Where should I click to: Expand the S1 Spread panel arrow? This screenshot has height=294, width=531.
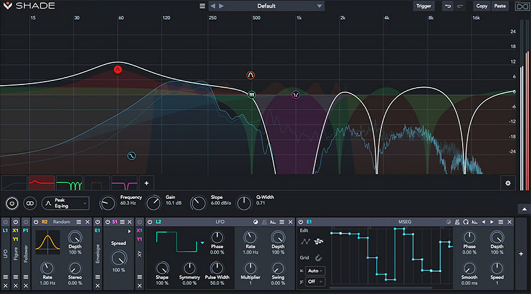coord(129,232)
